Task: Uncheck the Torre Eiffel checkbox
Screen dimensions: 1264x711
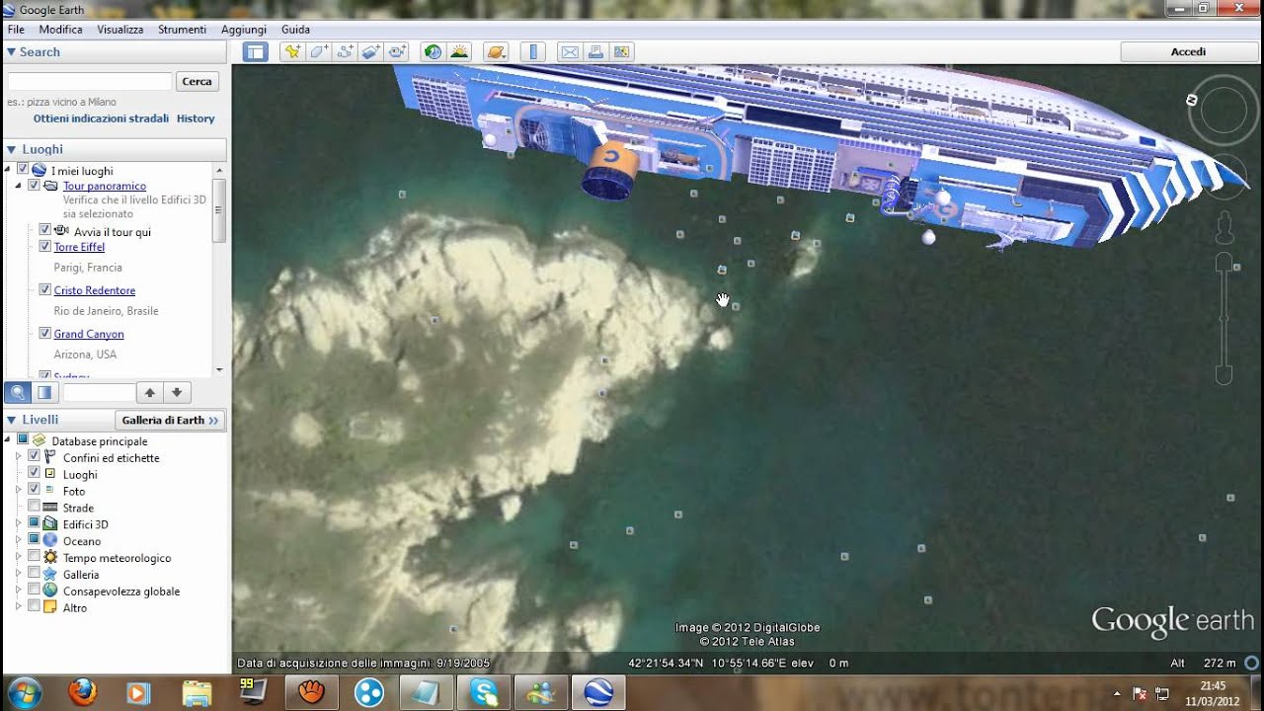Action: [x=45, y=246]
